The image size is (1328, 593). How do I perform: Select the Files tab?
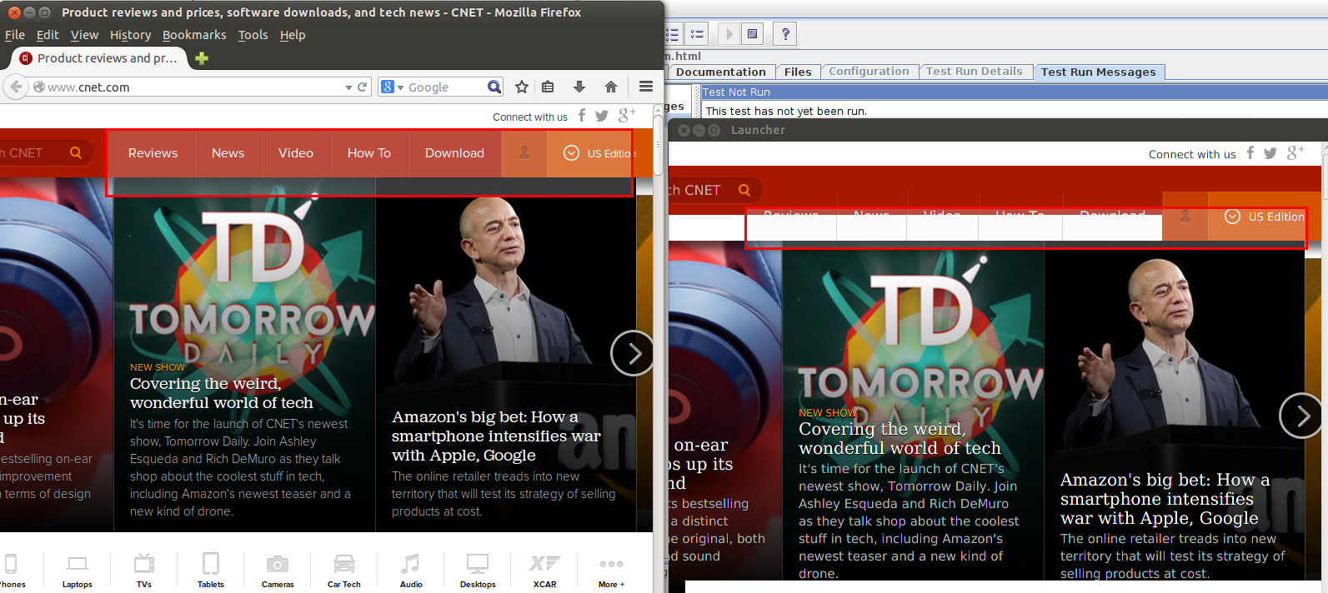click(x=797, y=72)
